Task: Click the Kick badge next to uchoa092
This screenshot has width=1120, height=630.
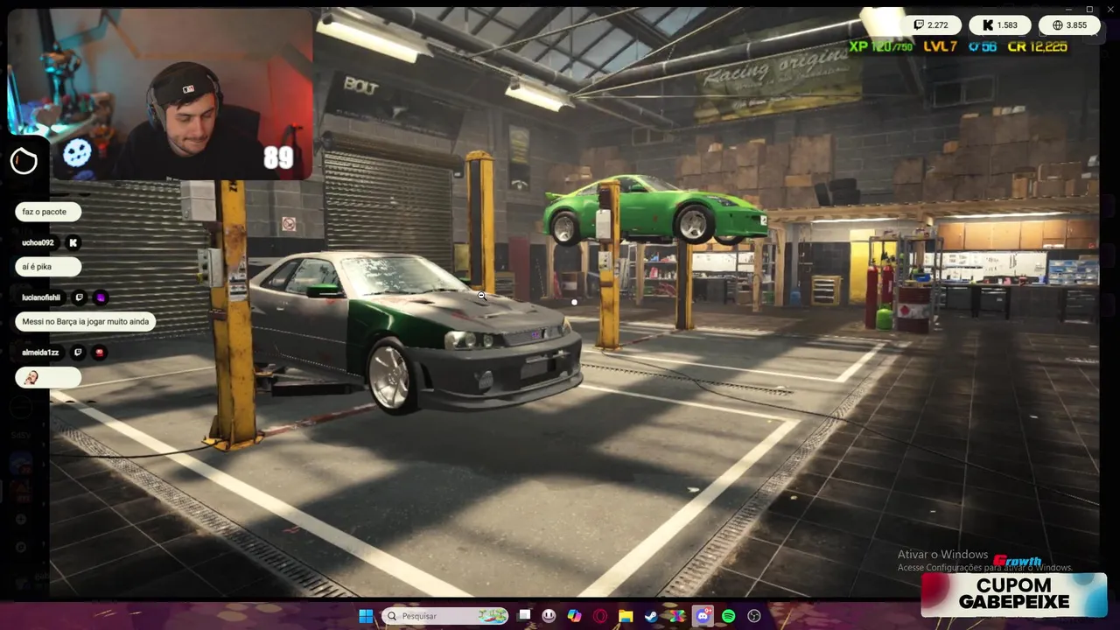Action: (x=73, y=242)
